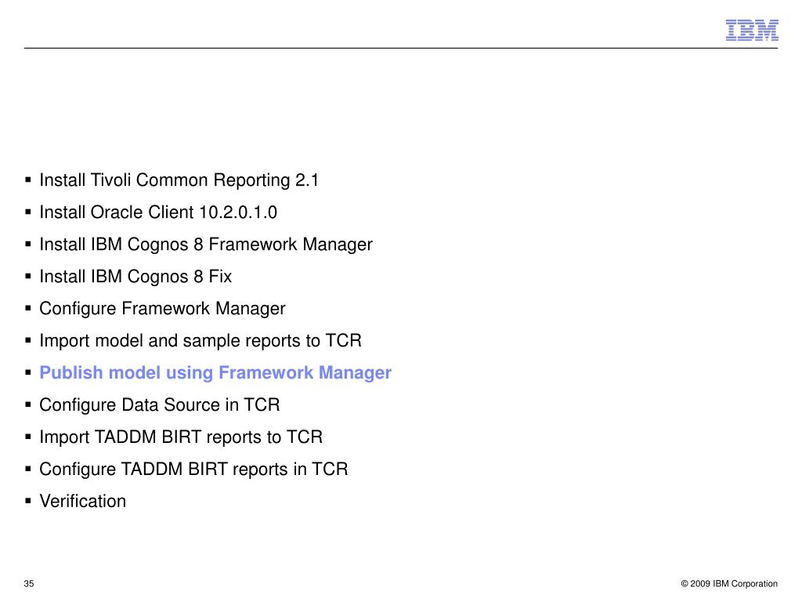Select 'Configure Framework Manager' bullet text
802x602 pixels.
tap(162, 309)
